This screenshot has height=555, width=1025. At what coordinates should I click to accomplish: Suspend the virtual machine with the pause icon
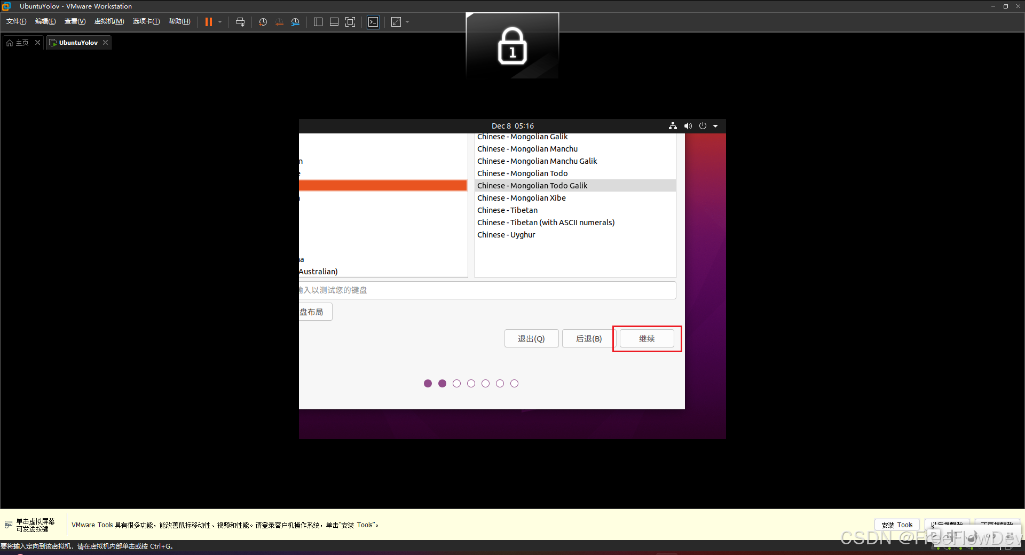[208, 22]
